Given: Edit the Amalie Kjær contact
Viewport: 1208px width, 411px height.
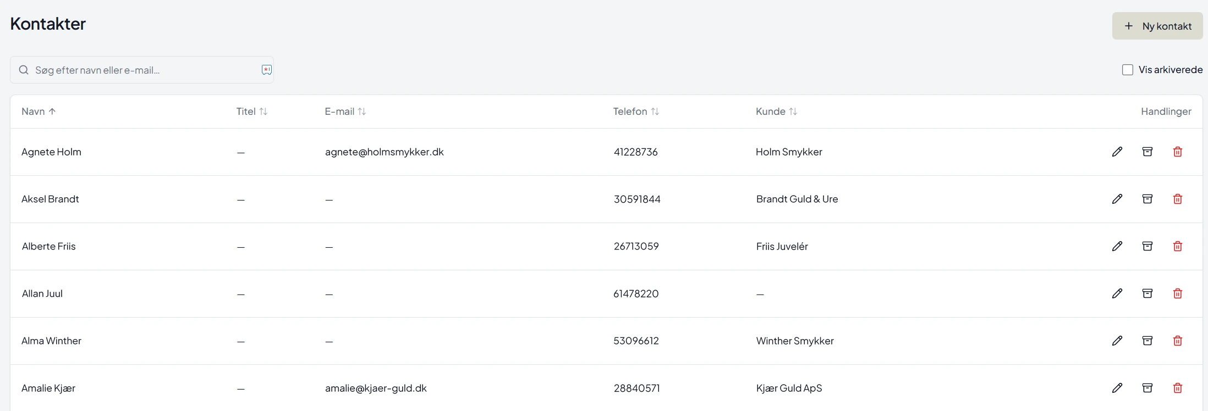Looking at the screenshot, I should coord(1117,388).
